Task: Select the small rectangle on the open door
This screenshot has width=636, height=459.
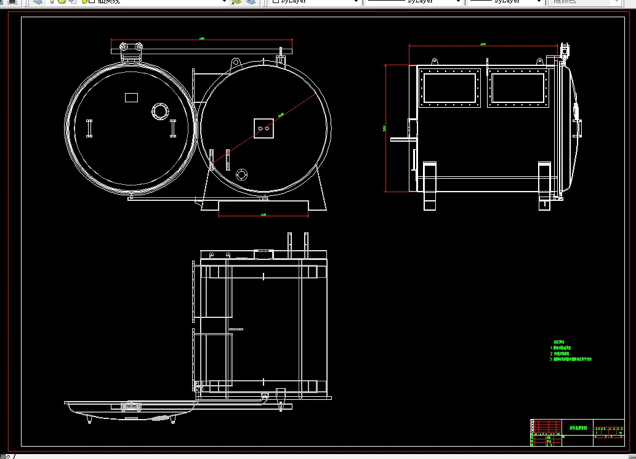Action: (x=131, y=97)
